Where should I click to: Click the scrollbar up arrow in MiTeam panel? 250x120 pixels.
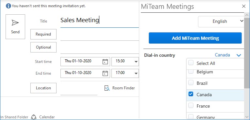(247, 15)
